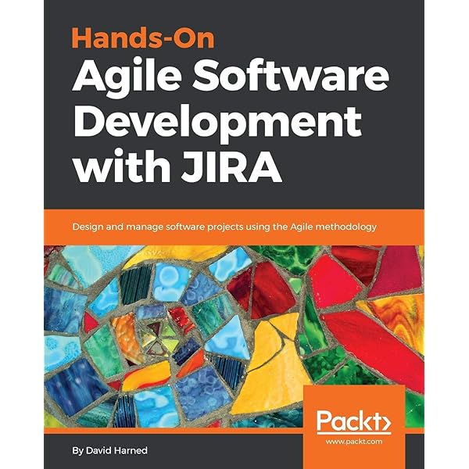Click the author line 'By David Harned'
Image resolution: width=469 pixels, height=469 pixels.
coord(109,450)
